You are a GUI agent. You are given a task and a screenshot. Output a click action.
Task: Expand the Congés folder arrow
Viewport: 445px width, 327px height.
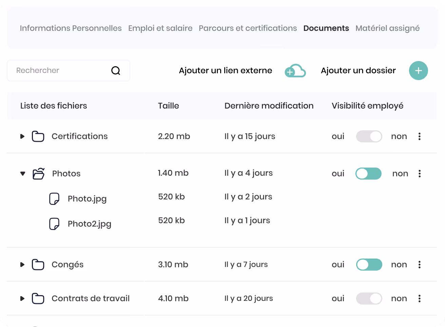22,265
